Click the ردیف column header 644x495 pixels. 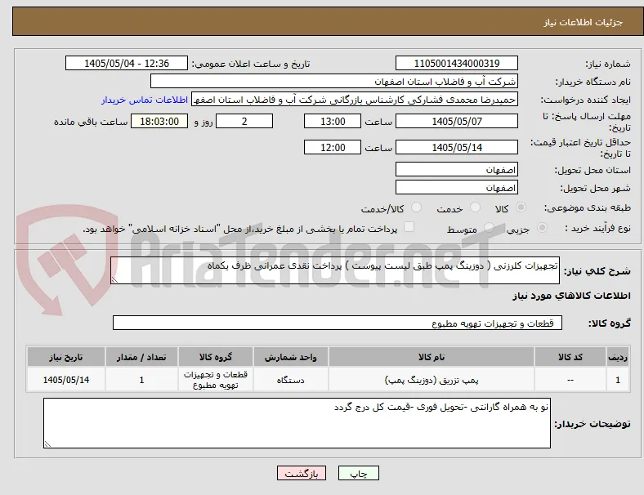tap(618, 357)
